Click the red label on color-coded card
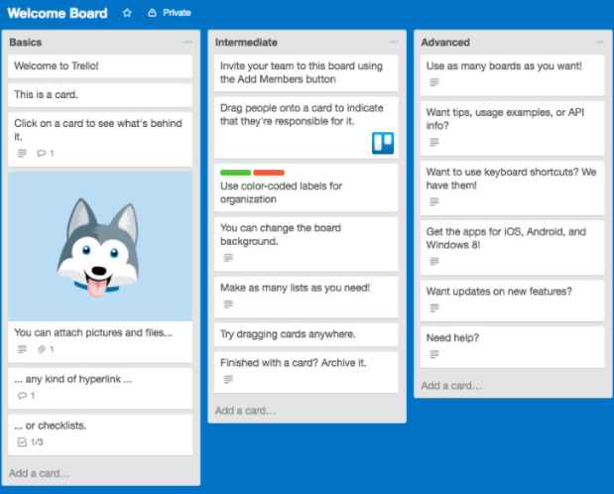Image resolution: width=614 pixels, height=494 pixels. pos(269,173)
